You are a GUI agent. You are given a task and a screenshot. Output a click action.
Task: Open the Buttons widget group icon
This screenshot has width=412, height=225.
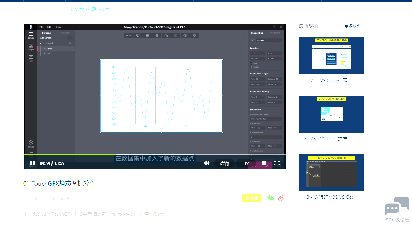pyautogui.click(x=138, y=35)
